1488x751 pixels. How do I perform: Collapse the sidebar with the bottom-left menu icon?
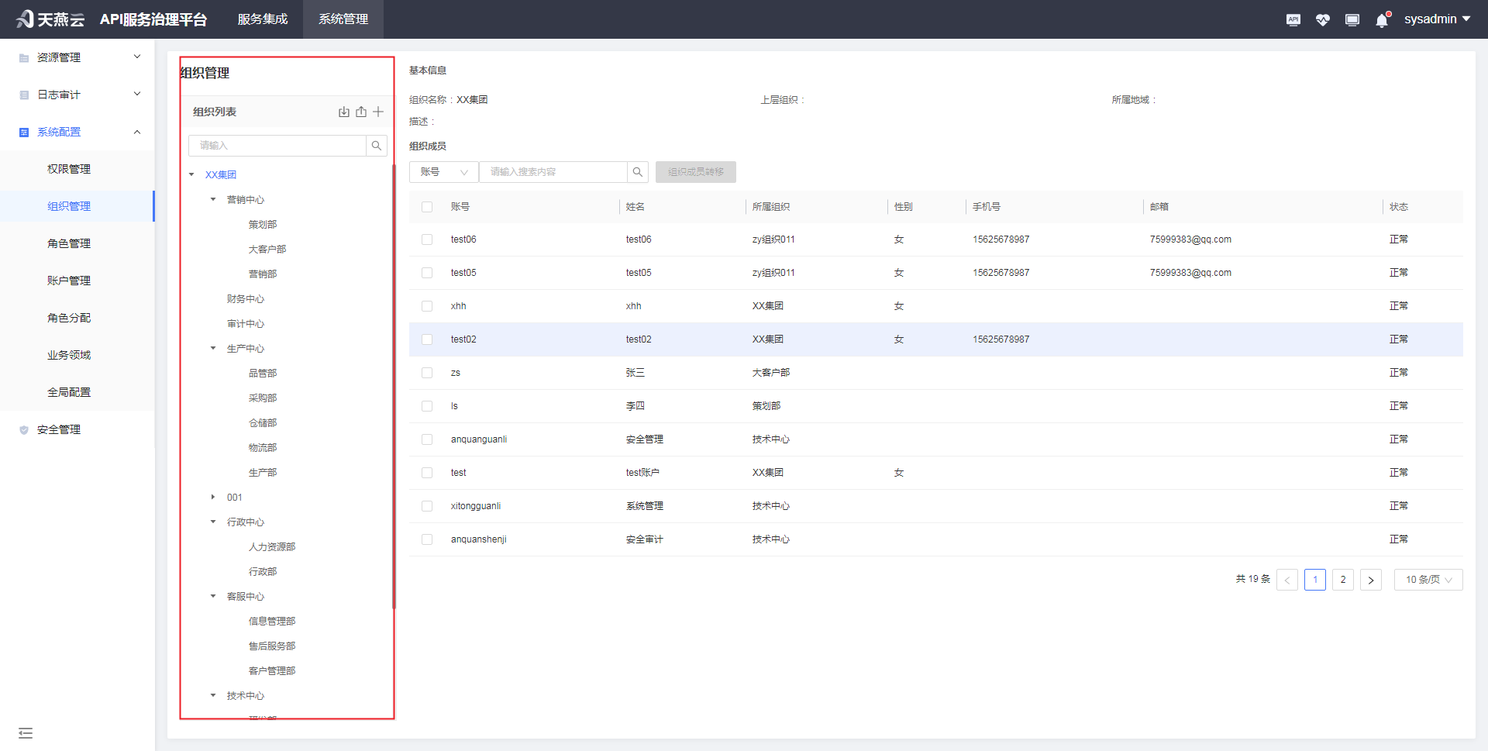tap(26, 733)
